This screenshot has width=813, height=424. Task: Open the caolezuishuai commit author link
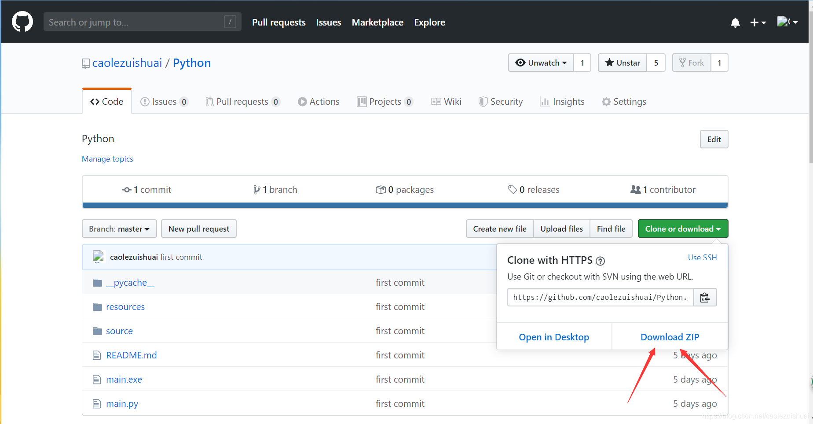pos(134,257)
